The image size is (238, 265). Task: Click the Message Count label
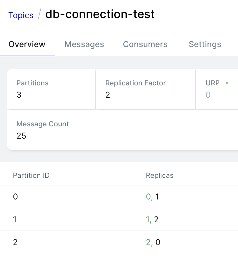point(43,124)
